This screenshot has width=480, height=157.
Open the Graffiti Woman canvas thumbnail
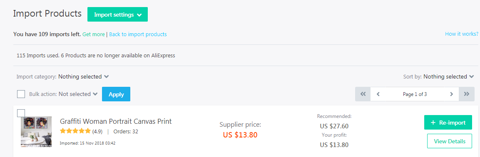[x=36, y=132]
